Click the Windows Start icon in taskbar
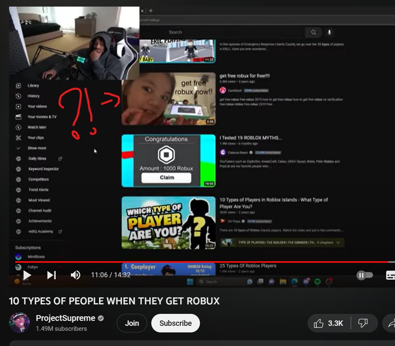 click(x=190, y=282)
